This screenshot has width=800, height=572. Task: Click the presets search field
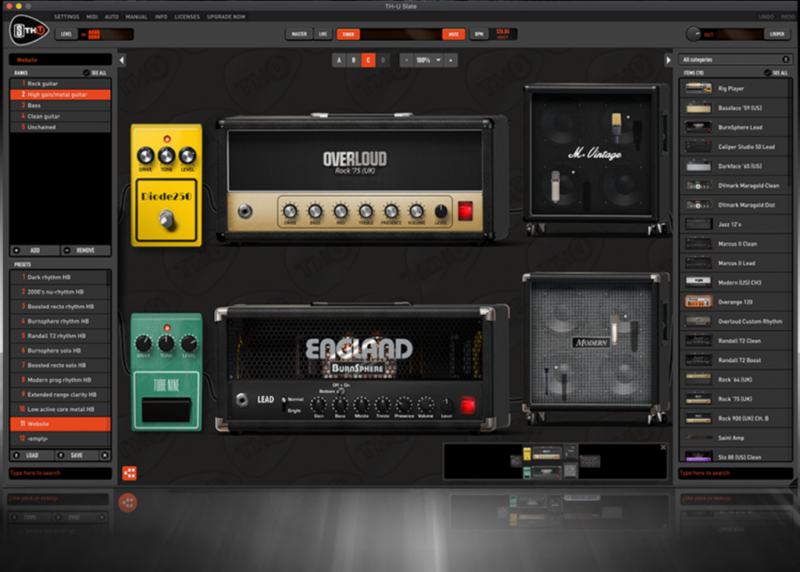tap(60, 473)
